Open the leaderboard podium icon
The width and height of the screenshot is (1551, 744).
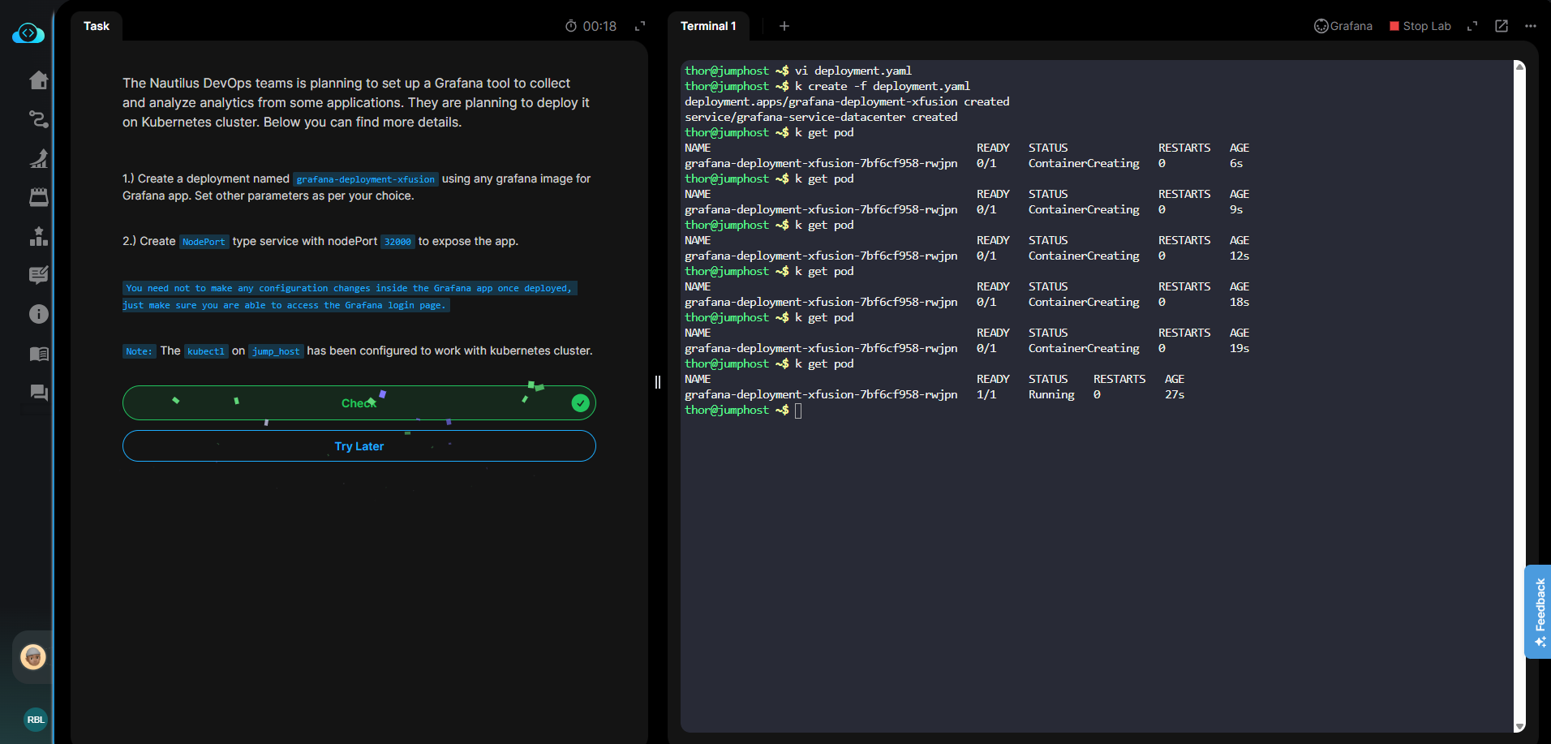click(x=38, y=236)
